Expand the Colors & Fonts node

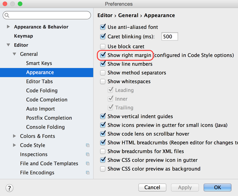pos(14,136)
